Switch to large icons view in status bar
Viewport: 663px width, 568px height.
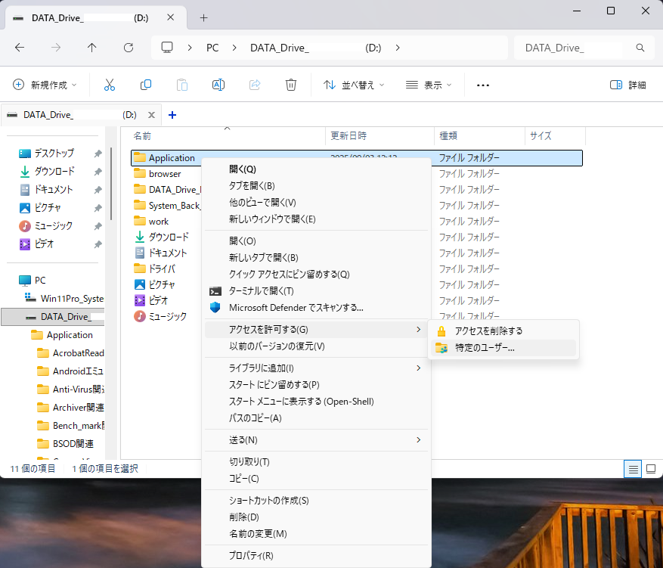[650, 469]
